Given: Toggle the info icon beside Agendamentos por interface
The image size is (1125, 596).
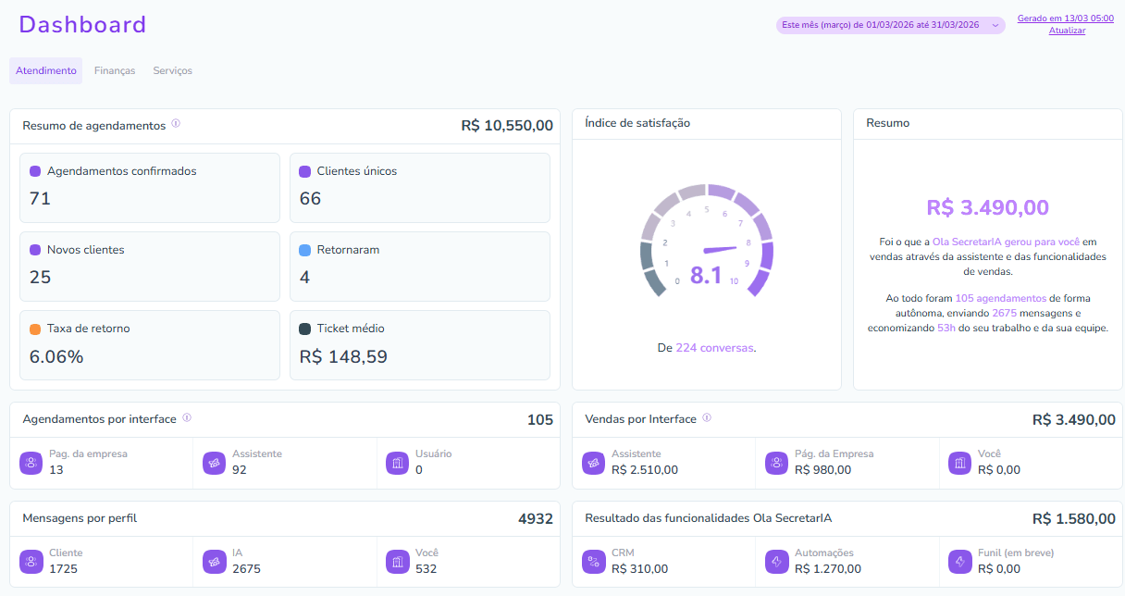Looking at the screenshot, I should click(x=187, y=418).
